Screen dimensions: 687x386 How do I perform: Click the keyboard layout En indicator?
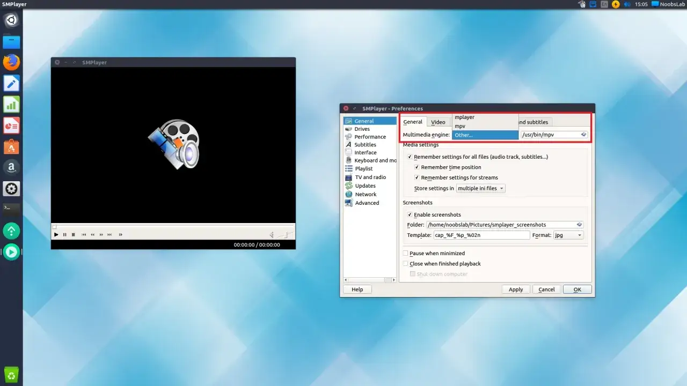pyautogui.click(x=604, y=4)
